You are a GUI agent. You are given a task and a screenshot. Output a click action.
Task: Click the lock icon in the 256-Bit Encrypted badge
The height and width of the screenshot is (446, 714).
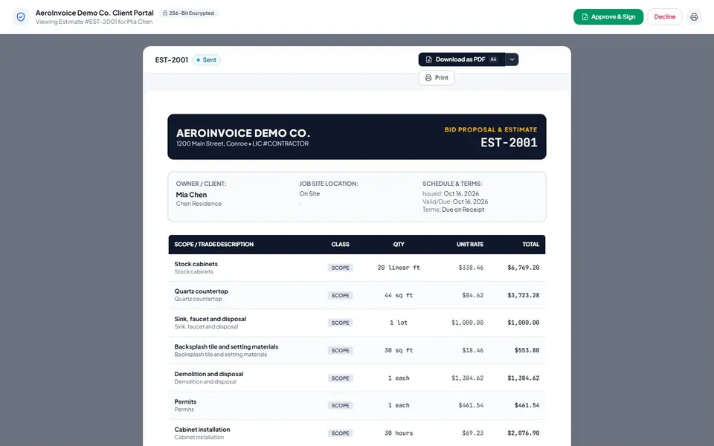click(x=165, y=13)
